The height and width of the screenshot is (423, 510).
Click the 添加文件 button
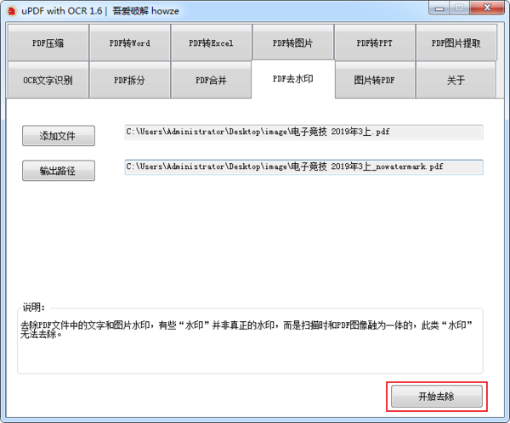pos(59,136)
